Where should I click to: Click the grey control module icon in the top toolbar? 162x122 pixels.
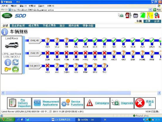(136, 16)
